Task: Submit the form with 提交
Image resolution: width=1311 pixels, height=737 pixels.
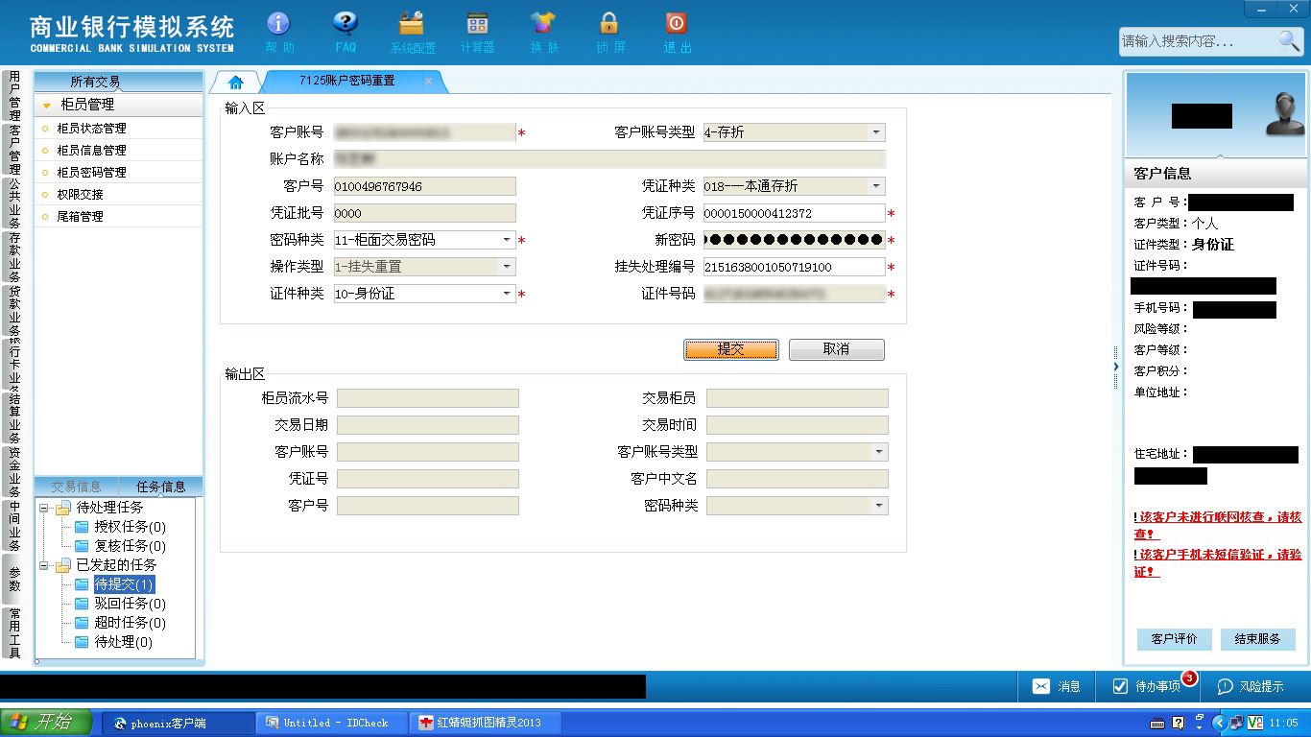Action: click(x=731, y=349)
